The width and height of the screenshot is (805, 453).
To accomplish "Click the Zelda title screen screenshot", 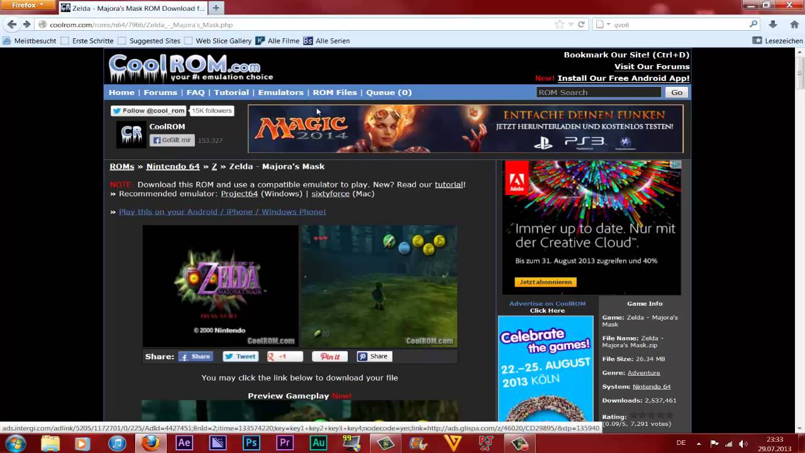I will (x=220, y=286).
